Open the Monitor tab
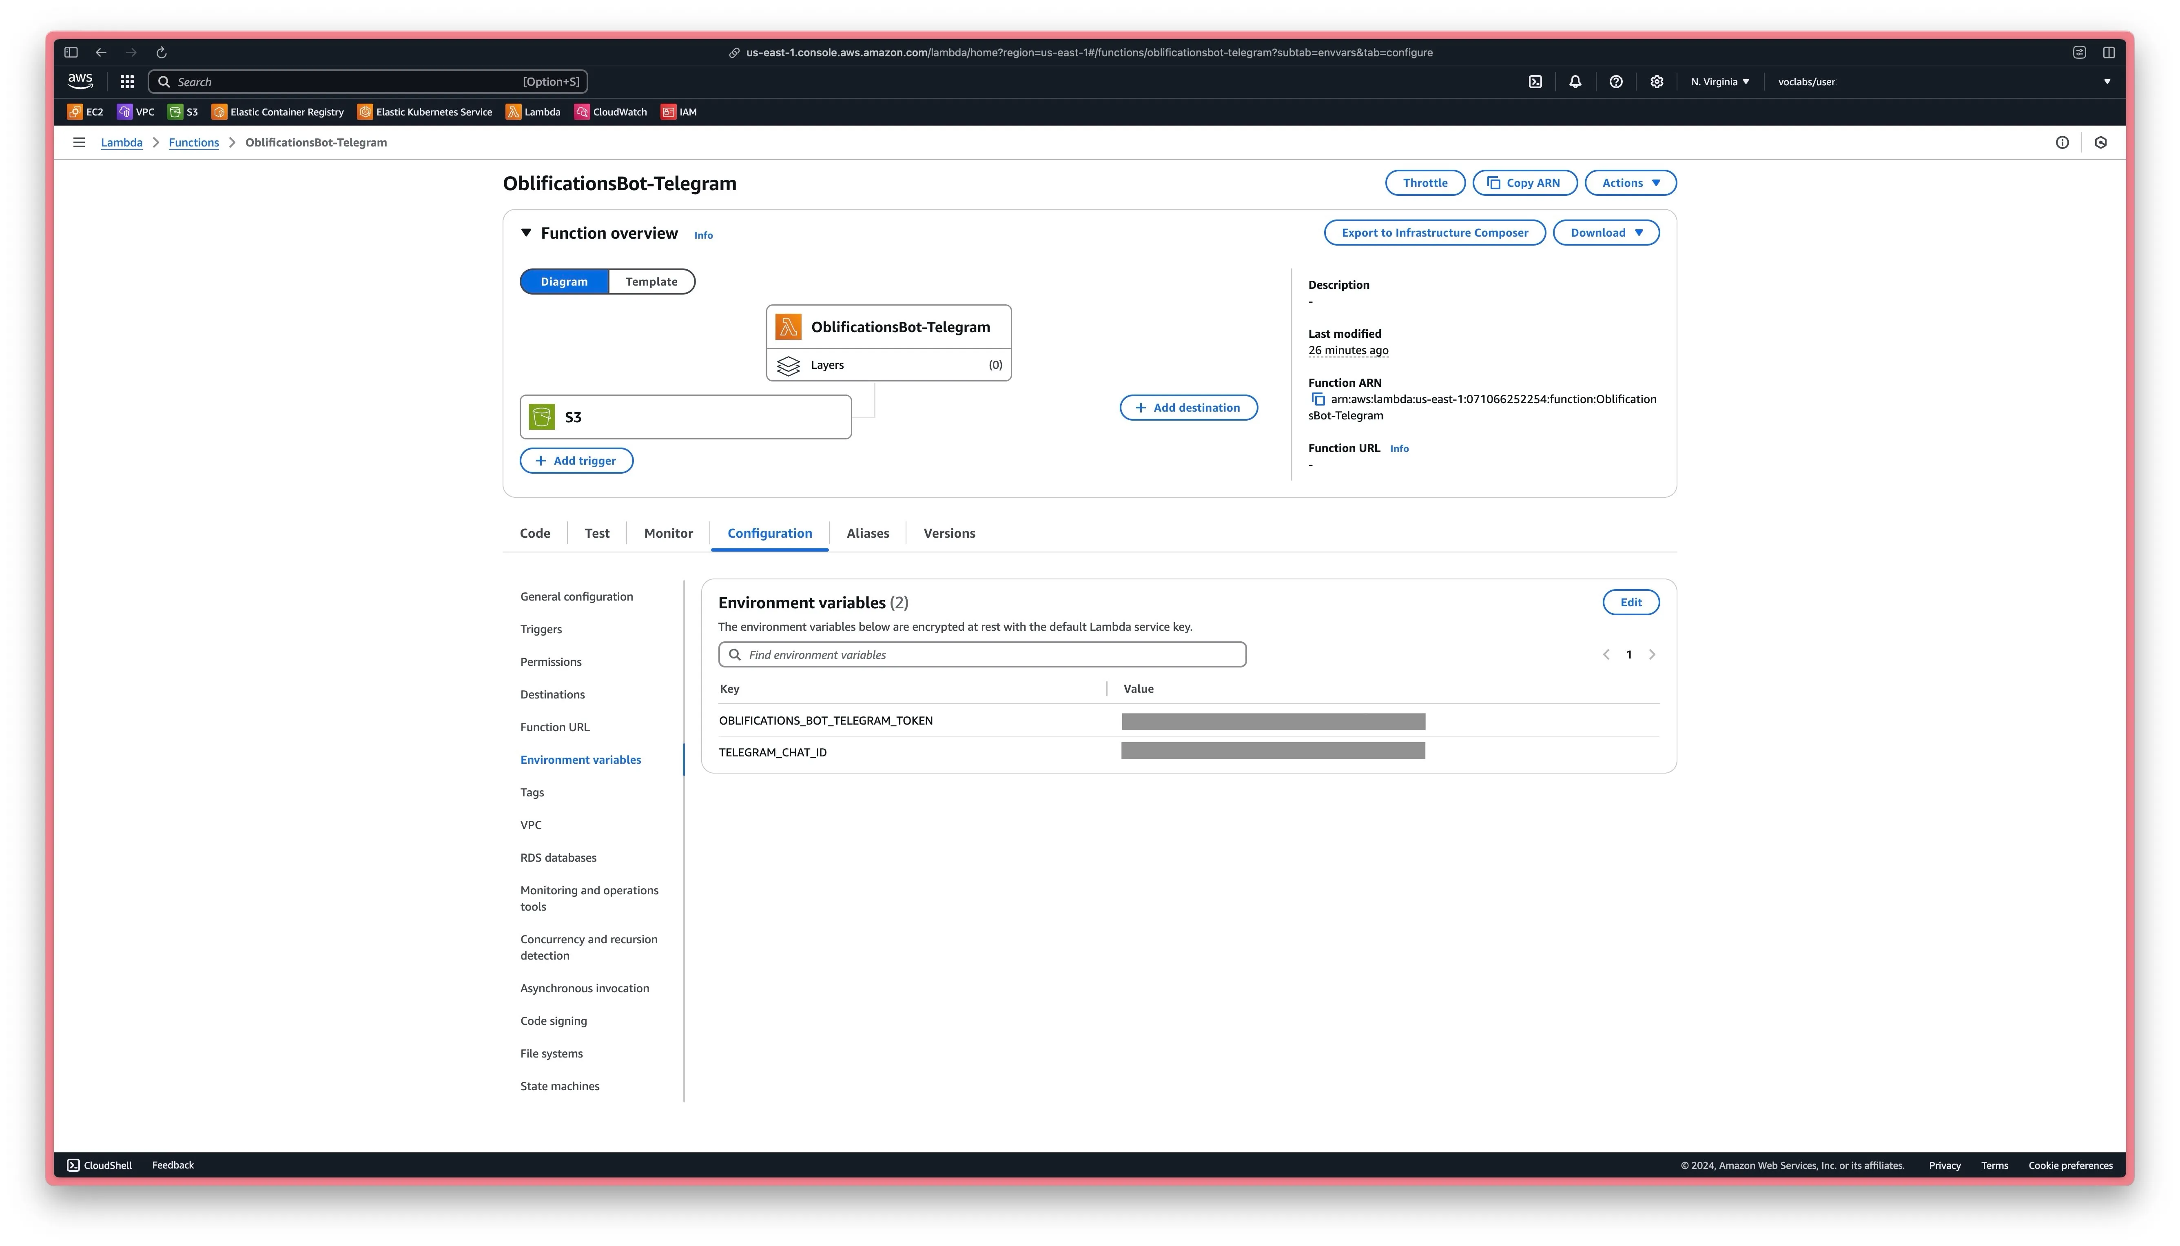Viewport: 2180px width, 1246px height. point(668,533)
